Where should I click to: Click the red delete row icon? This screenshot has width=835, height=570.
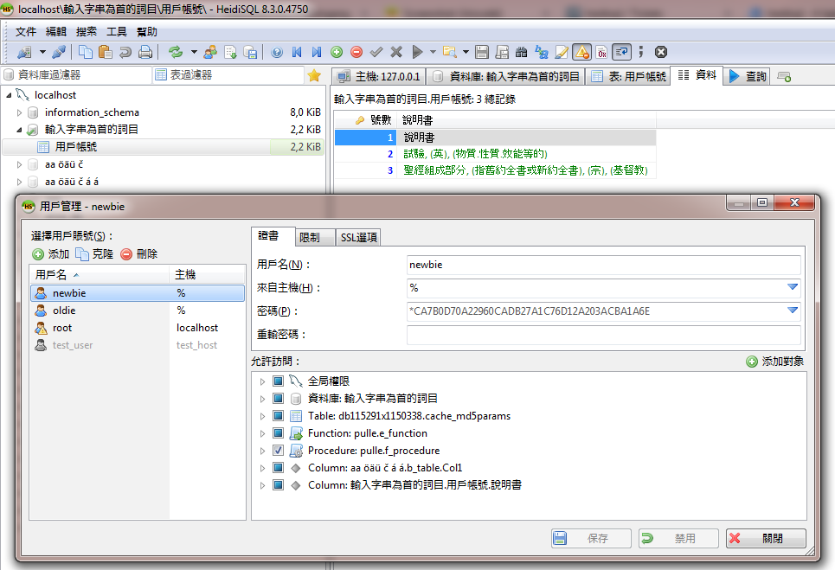tap(356, 52)
